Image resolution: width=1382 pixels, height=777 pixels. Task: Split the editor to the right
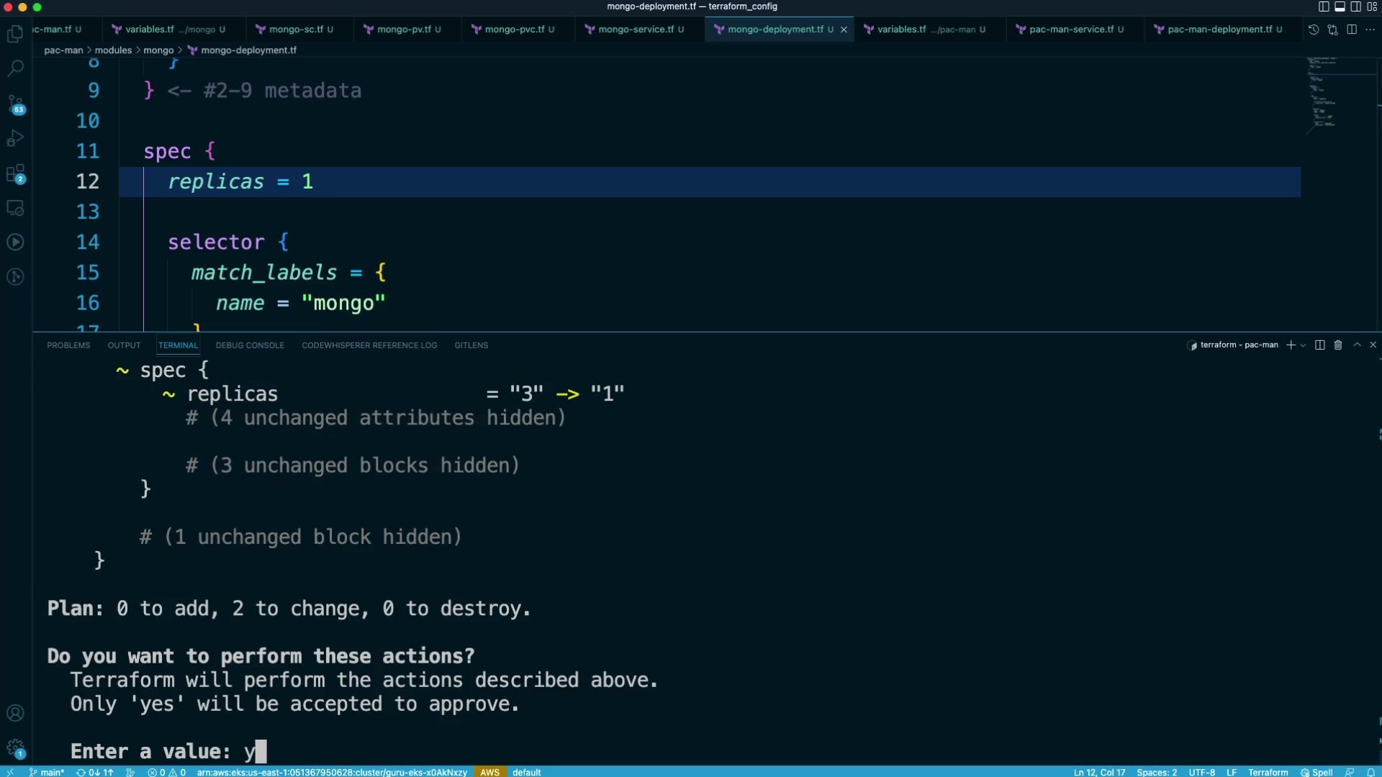pos(1352,29)
